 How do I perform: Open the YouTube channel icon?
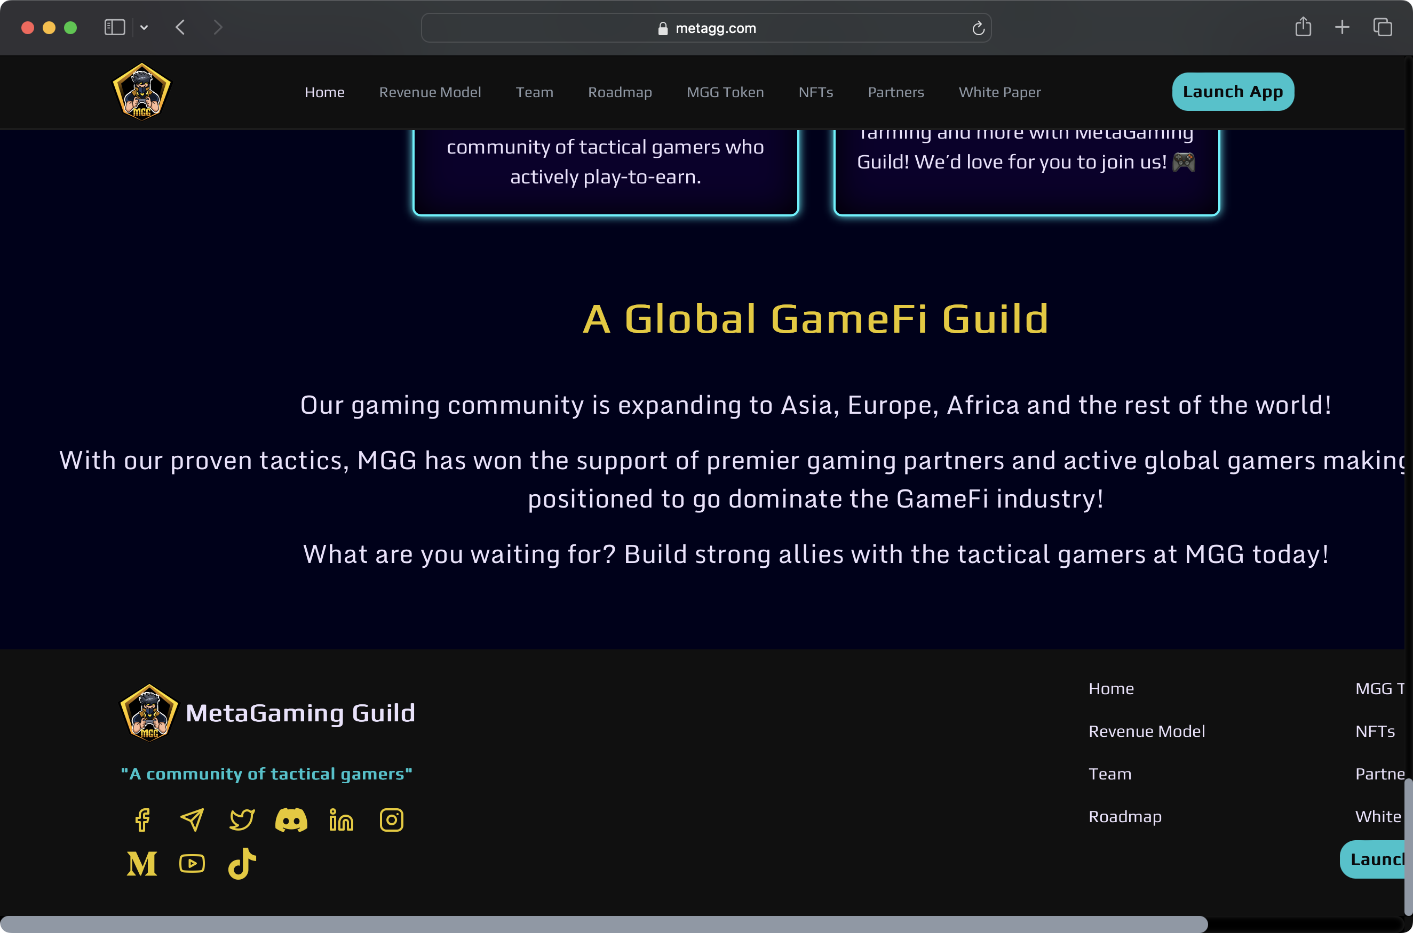click(x=192, y=863)
